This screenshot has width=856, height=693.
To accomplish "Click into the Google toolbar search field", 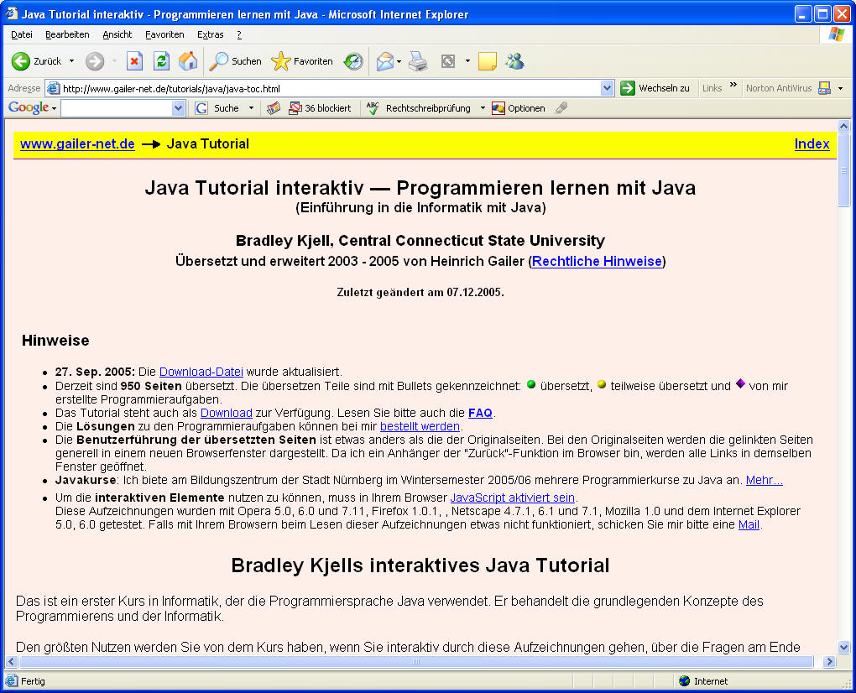I will click(x=116, y=108).
